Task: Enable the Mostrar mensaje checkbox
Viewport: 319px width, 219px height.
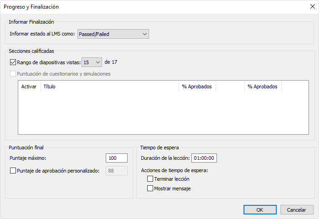Action: tap(150, 188)
